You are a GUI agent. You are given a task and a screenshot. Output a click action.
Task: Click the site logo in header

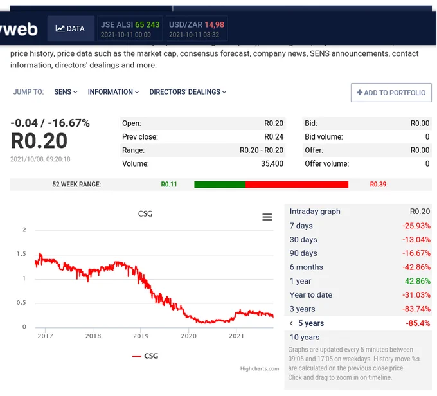point(19,29)
